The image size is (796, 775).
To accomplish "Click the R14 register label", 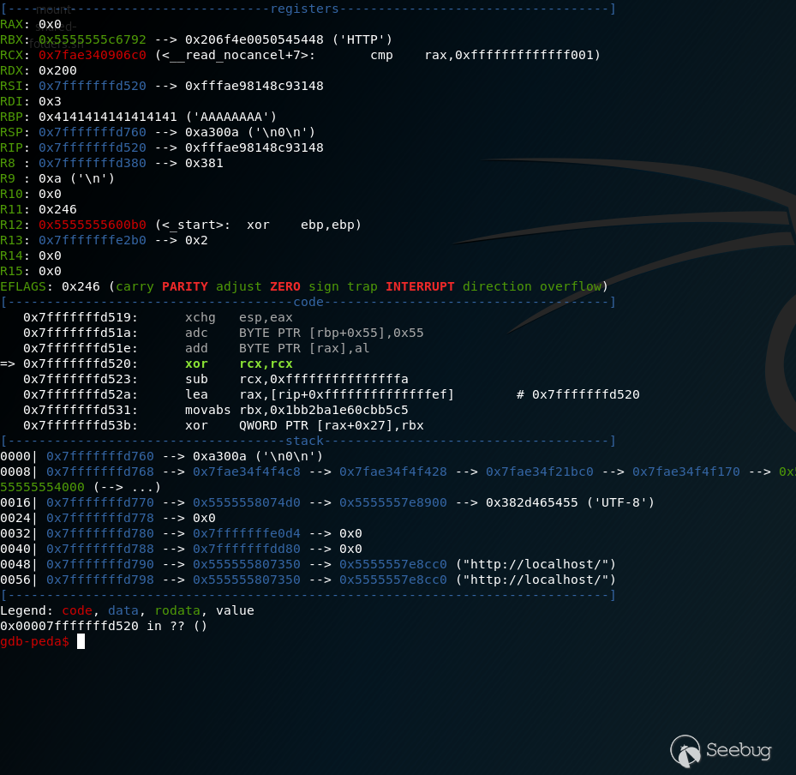I will click(x=11, y=256).
